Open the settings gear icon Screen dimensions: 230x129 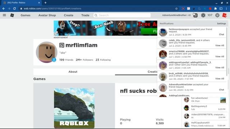point(217,15)
